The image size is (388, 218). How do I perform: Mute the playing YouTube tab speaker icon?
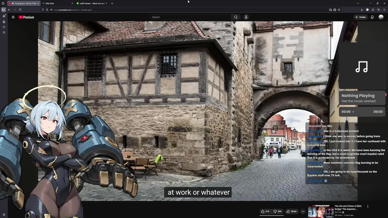pyautogui.click(x=13, y=3)
